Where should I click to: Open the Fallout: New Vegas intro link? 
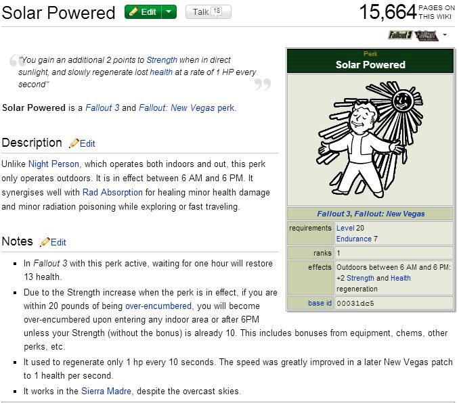click(177, 108)
